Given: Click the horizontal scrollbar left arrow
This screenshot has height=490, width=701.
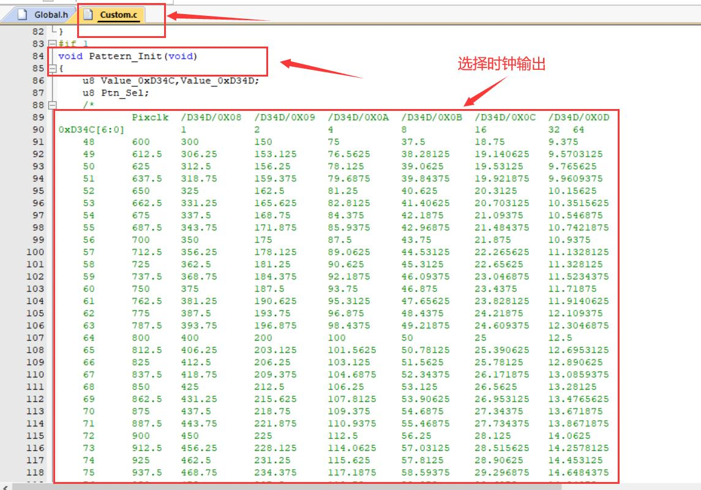Looking at the screenshot, I should tap(6, 488).
